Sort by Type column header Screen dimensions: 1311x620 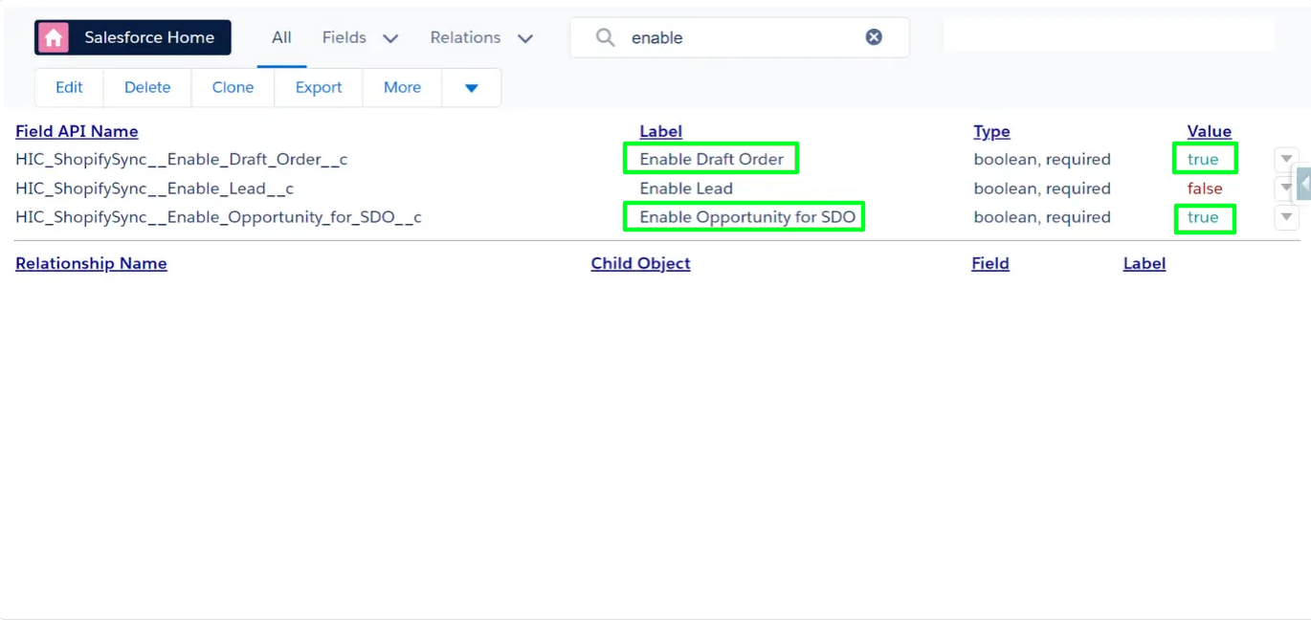click(x=991, y=131)
